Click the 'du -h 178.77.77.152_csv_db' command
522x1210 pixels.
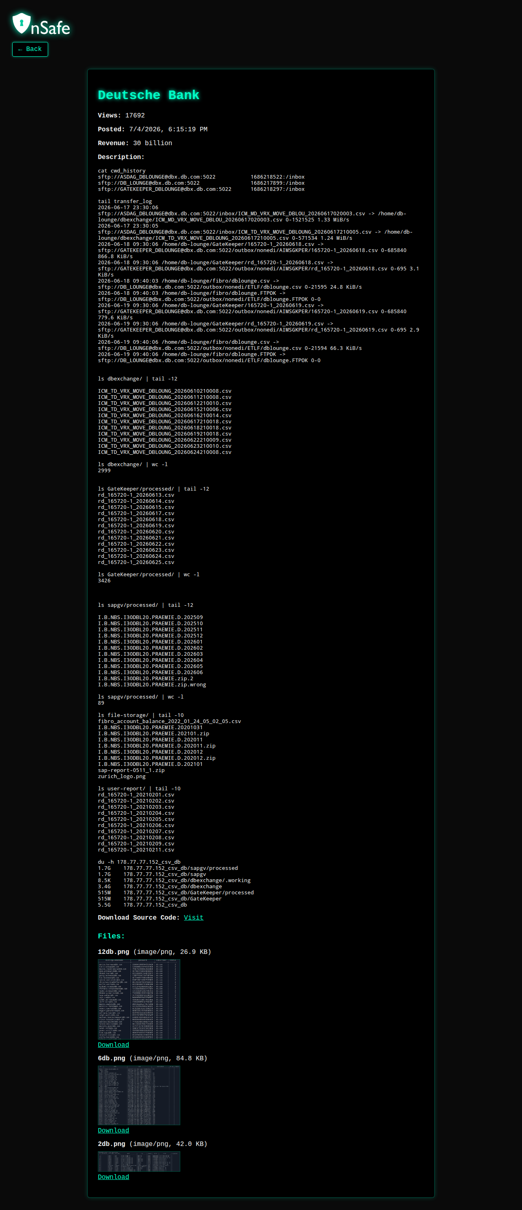coord(139,862)
